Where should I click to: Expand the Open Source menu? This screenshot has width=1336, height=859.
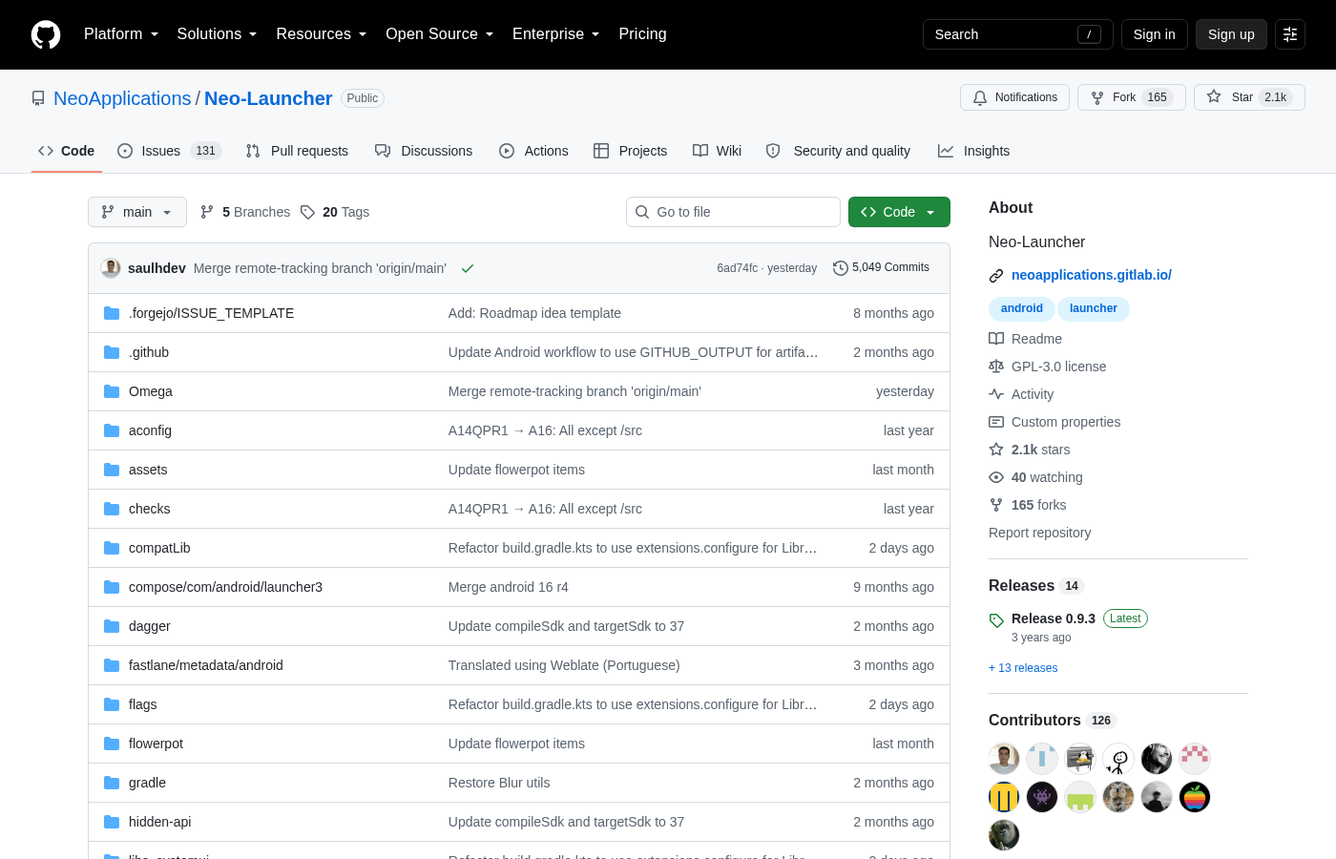point(440,34)
